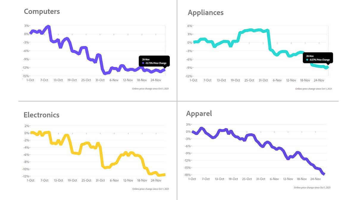Viewport: 357px width, 200px height.
Task: Select 24-Nov on the Apparel x-axis
Action: [x=315, y=179]
